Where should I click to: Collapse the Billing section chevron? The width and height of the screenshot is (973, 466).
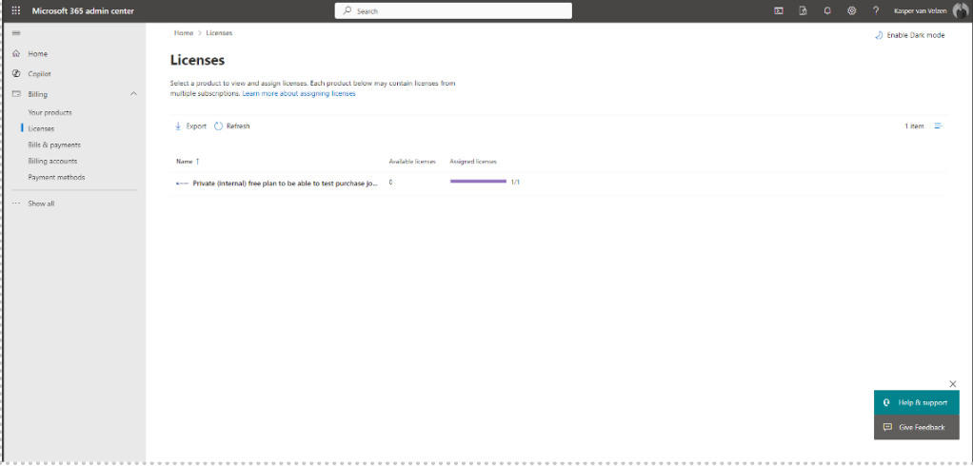133,93
